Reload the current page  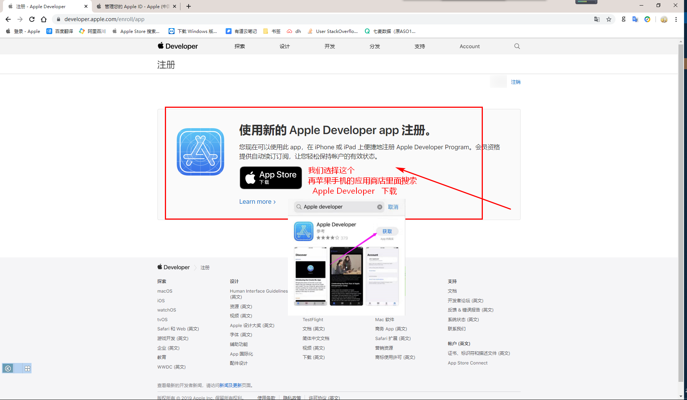32,19
